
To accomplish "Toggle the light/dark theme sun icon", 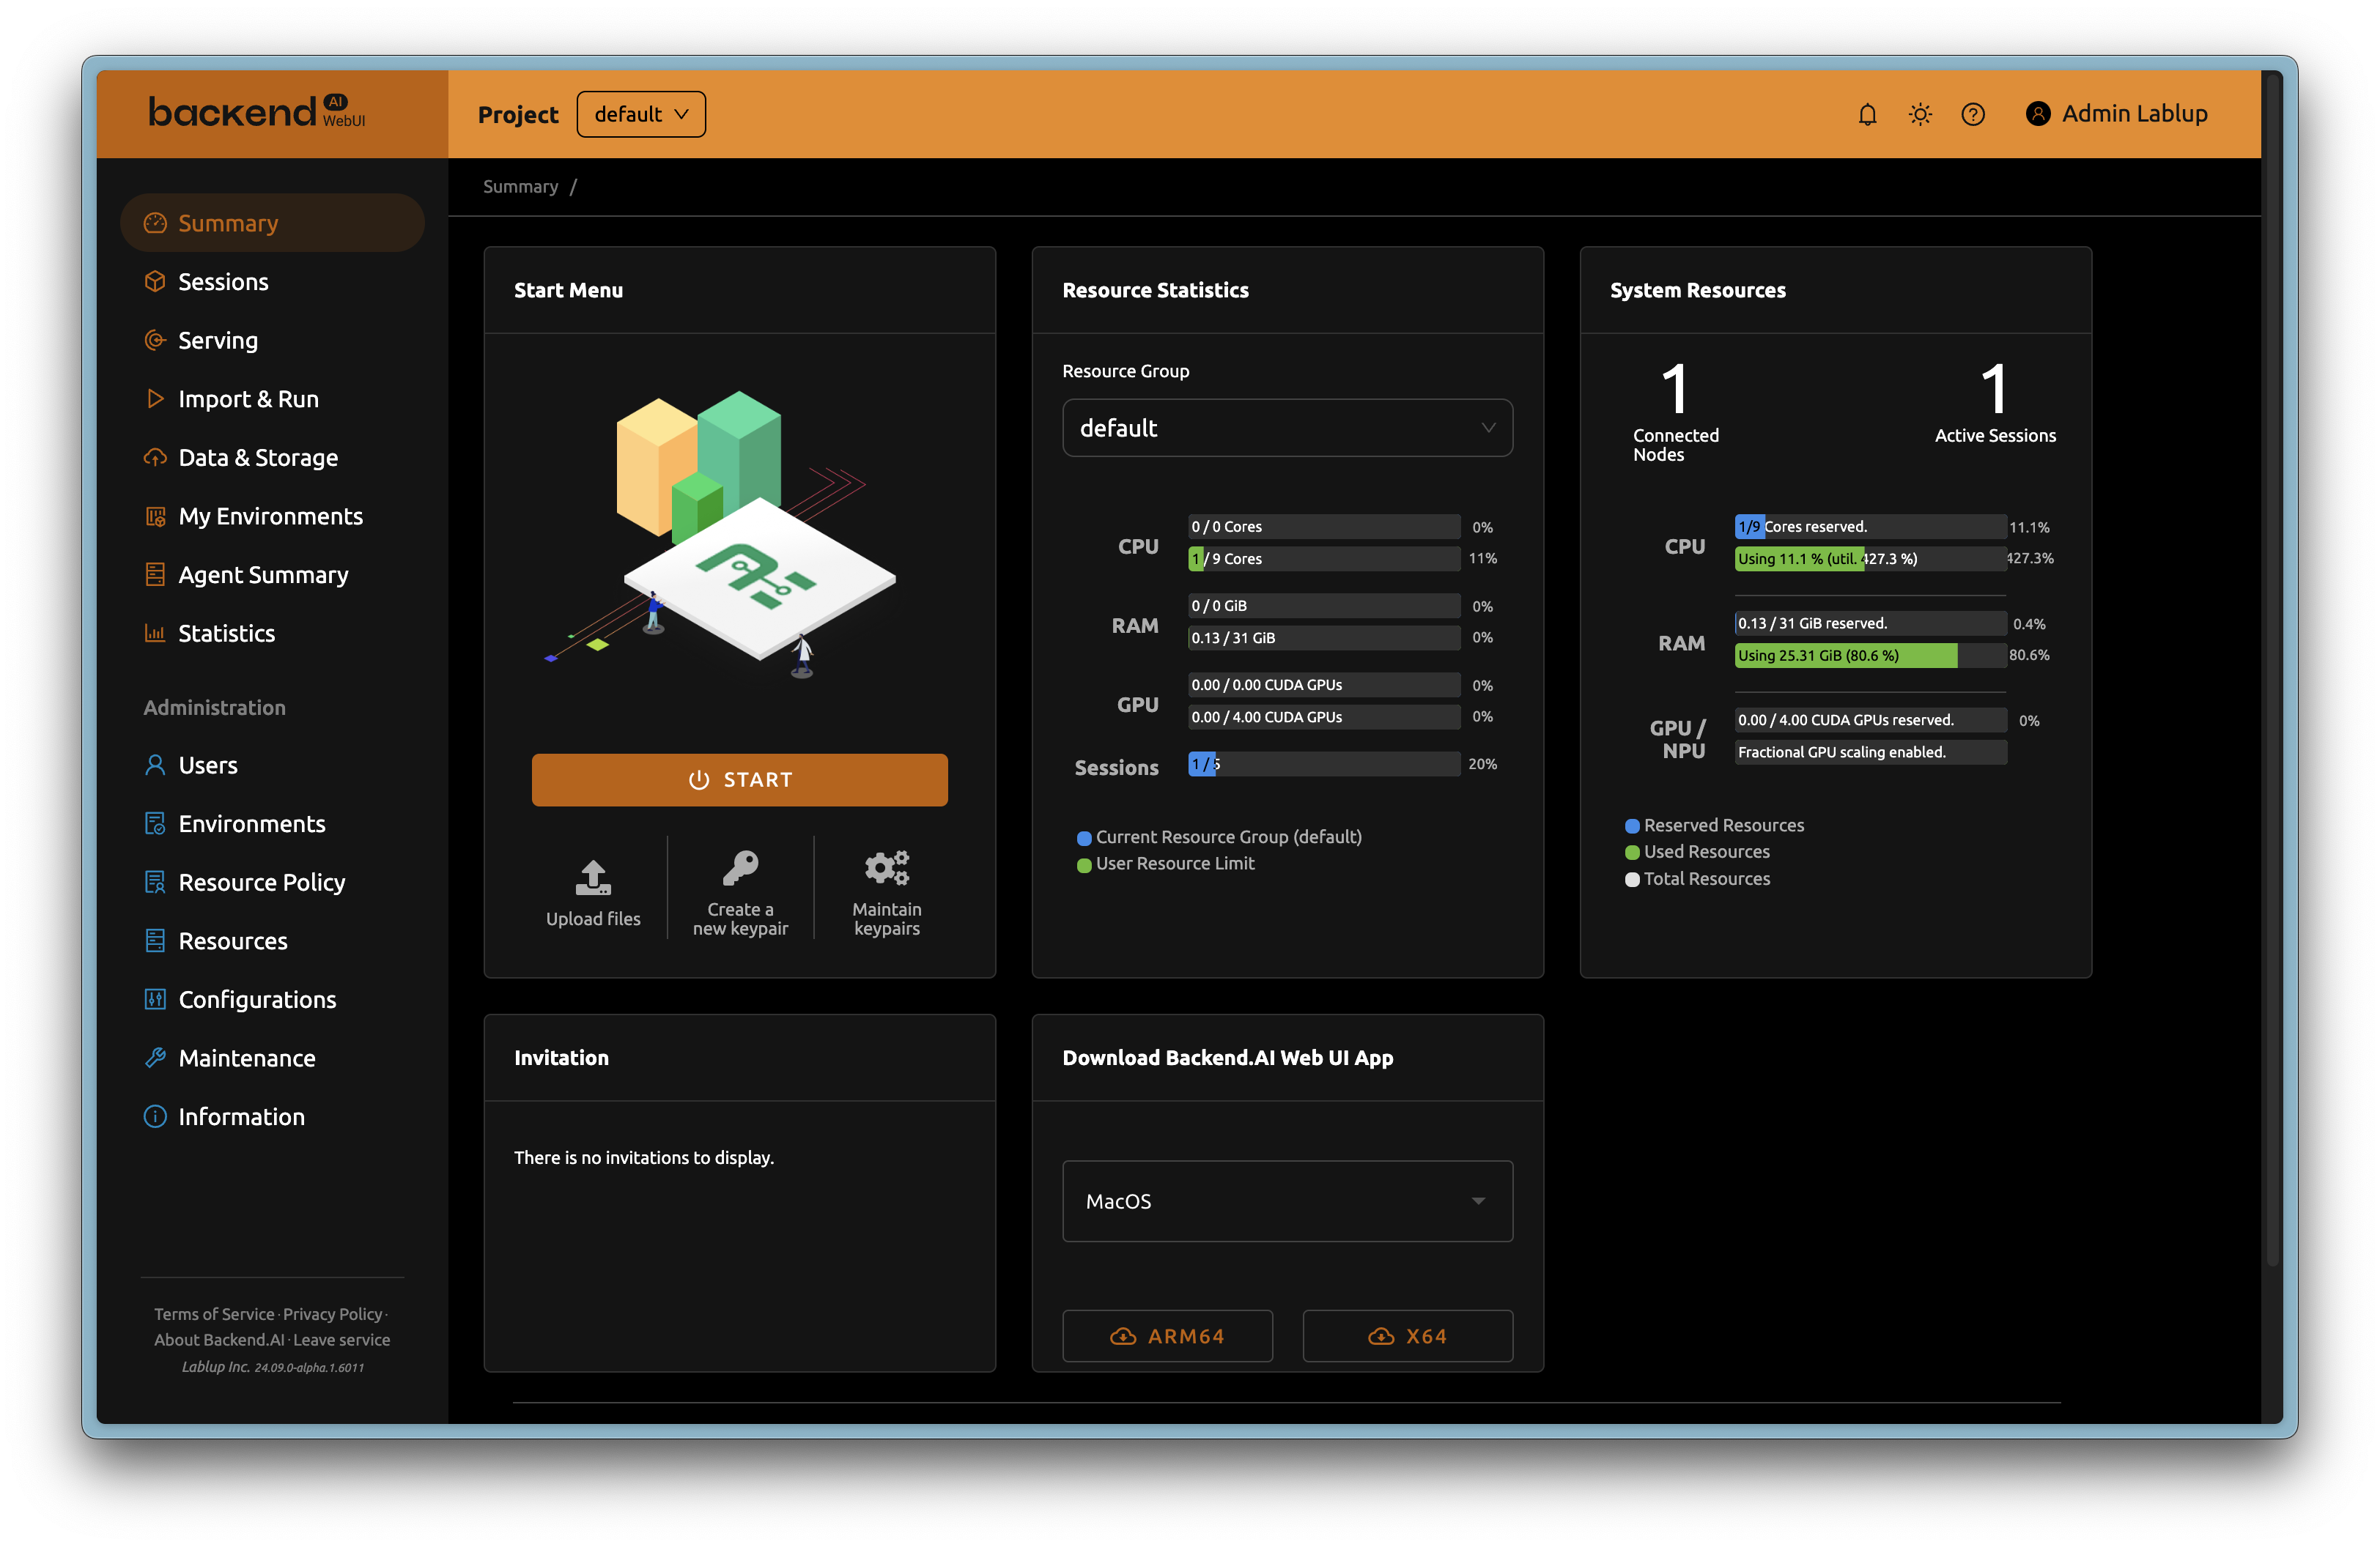I will pos(1920,114).
